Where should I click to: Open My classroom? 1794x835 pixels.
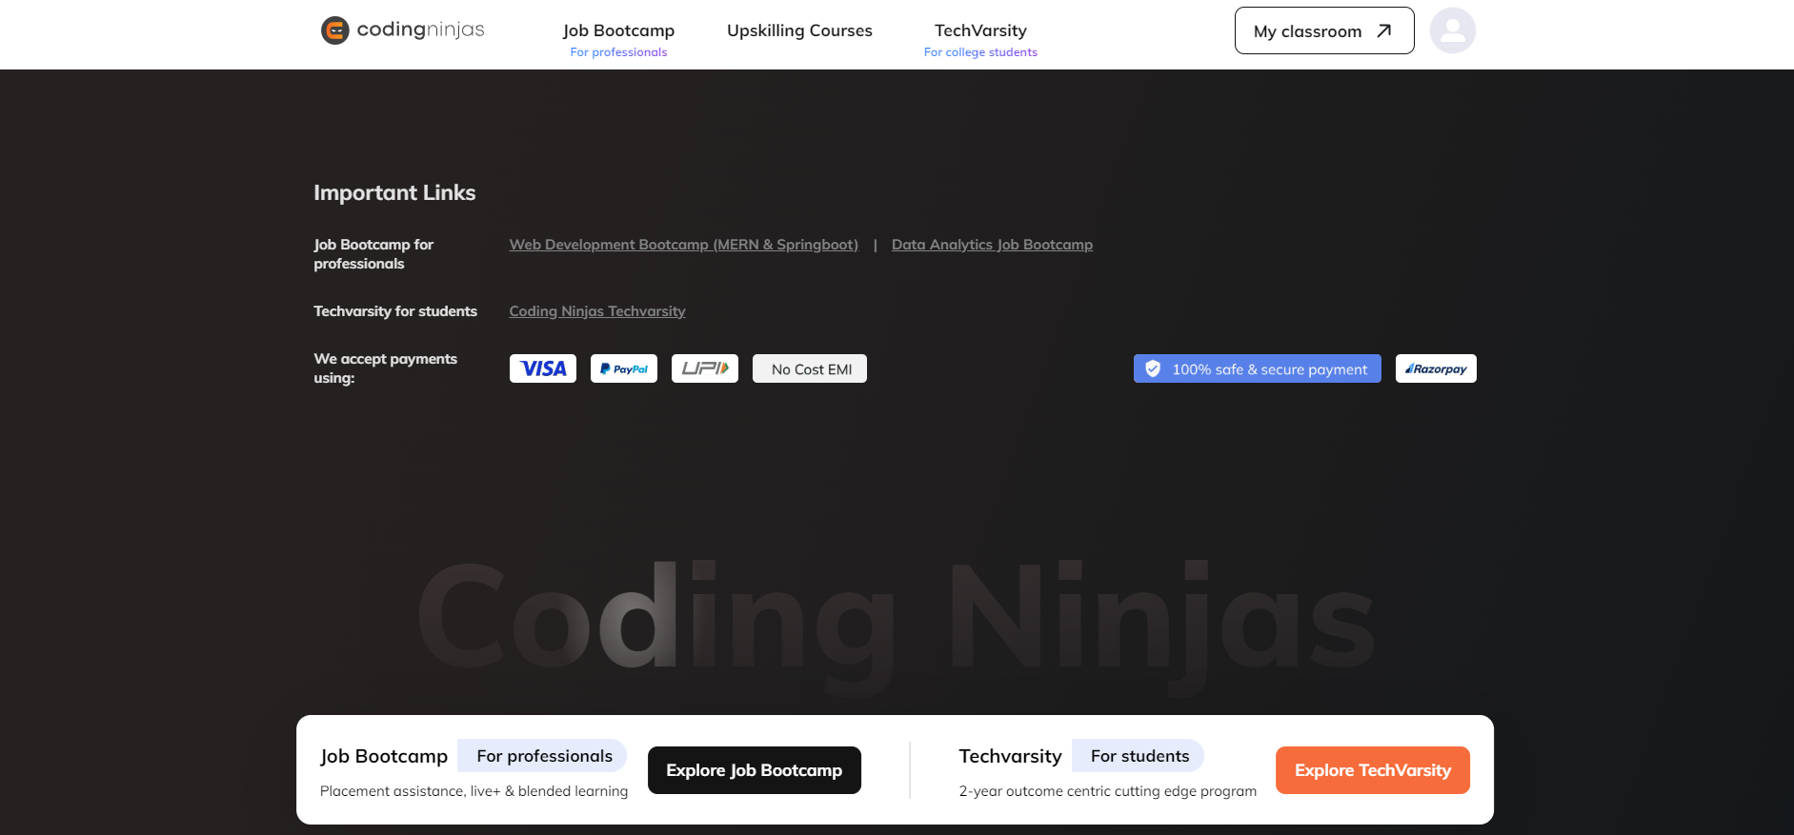pos(1324,30)
